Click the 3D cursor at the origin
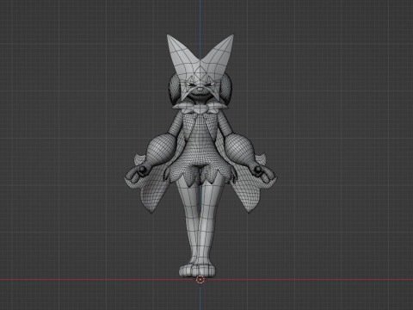 (x=200, y=279)
